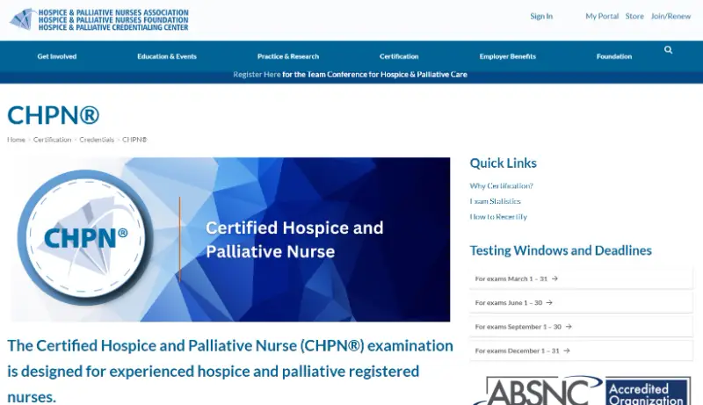Click the HPNA logo in header
Viewport: 703px width, 405px height.
(x=98, y=19)
